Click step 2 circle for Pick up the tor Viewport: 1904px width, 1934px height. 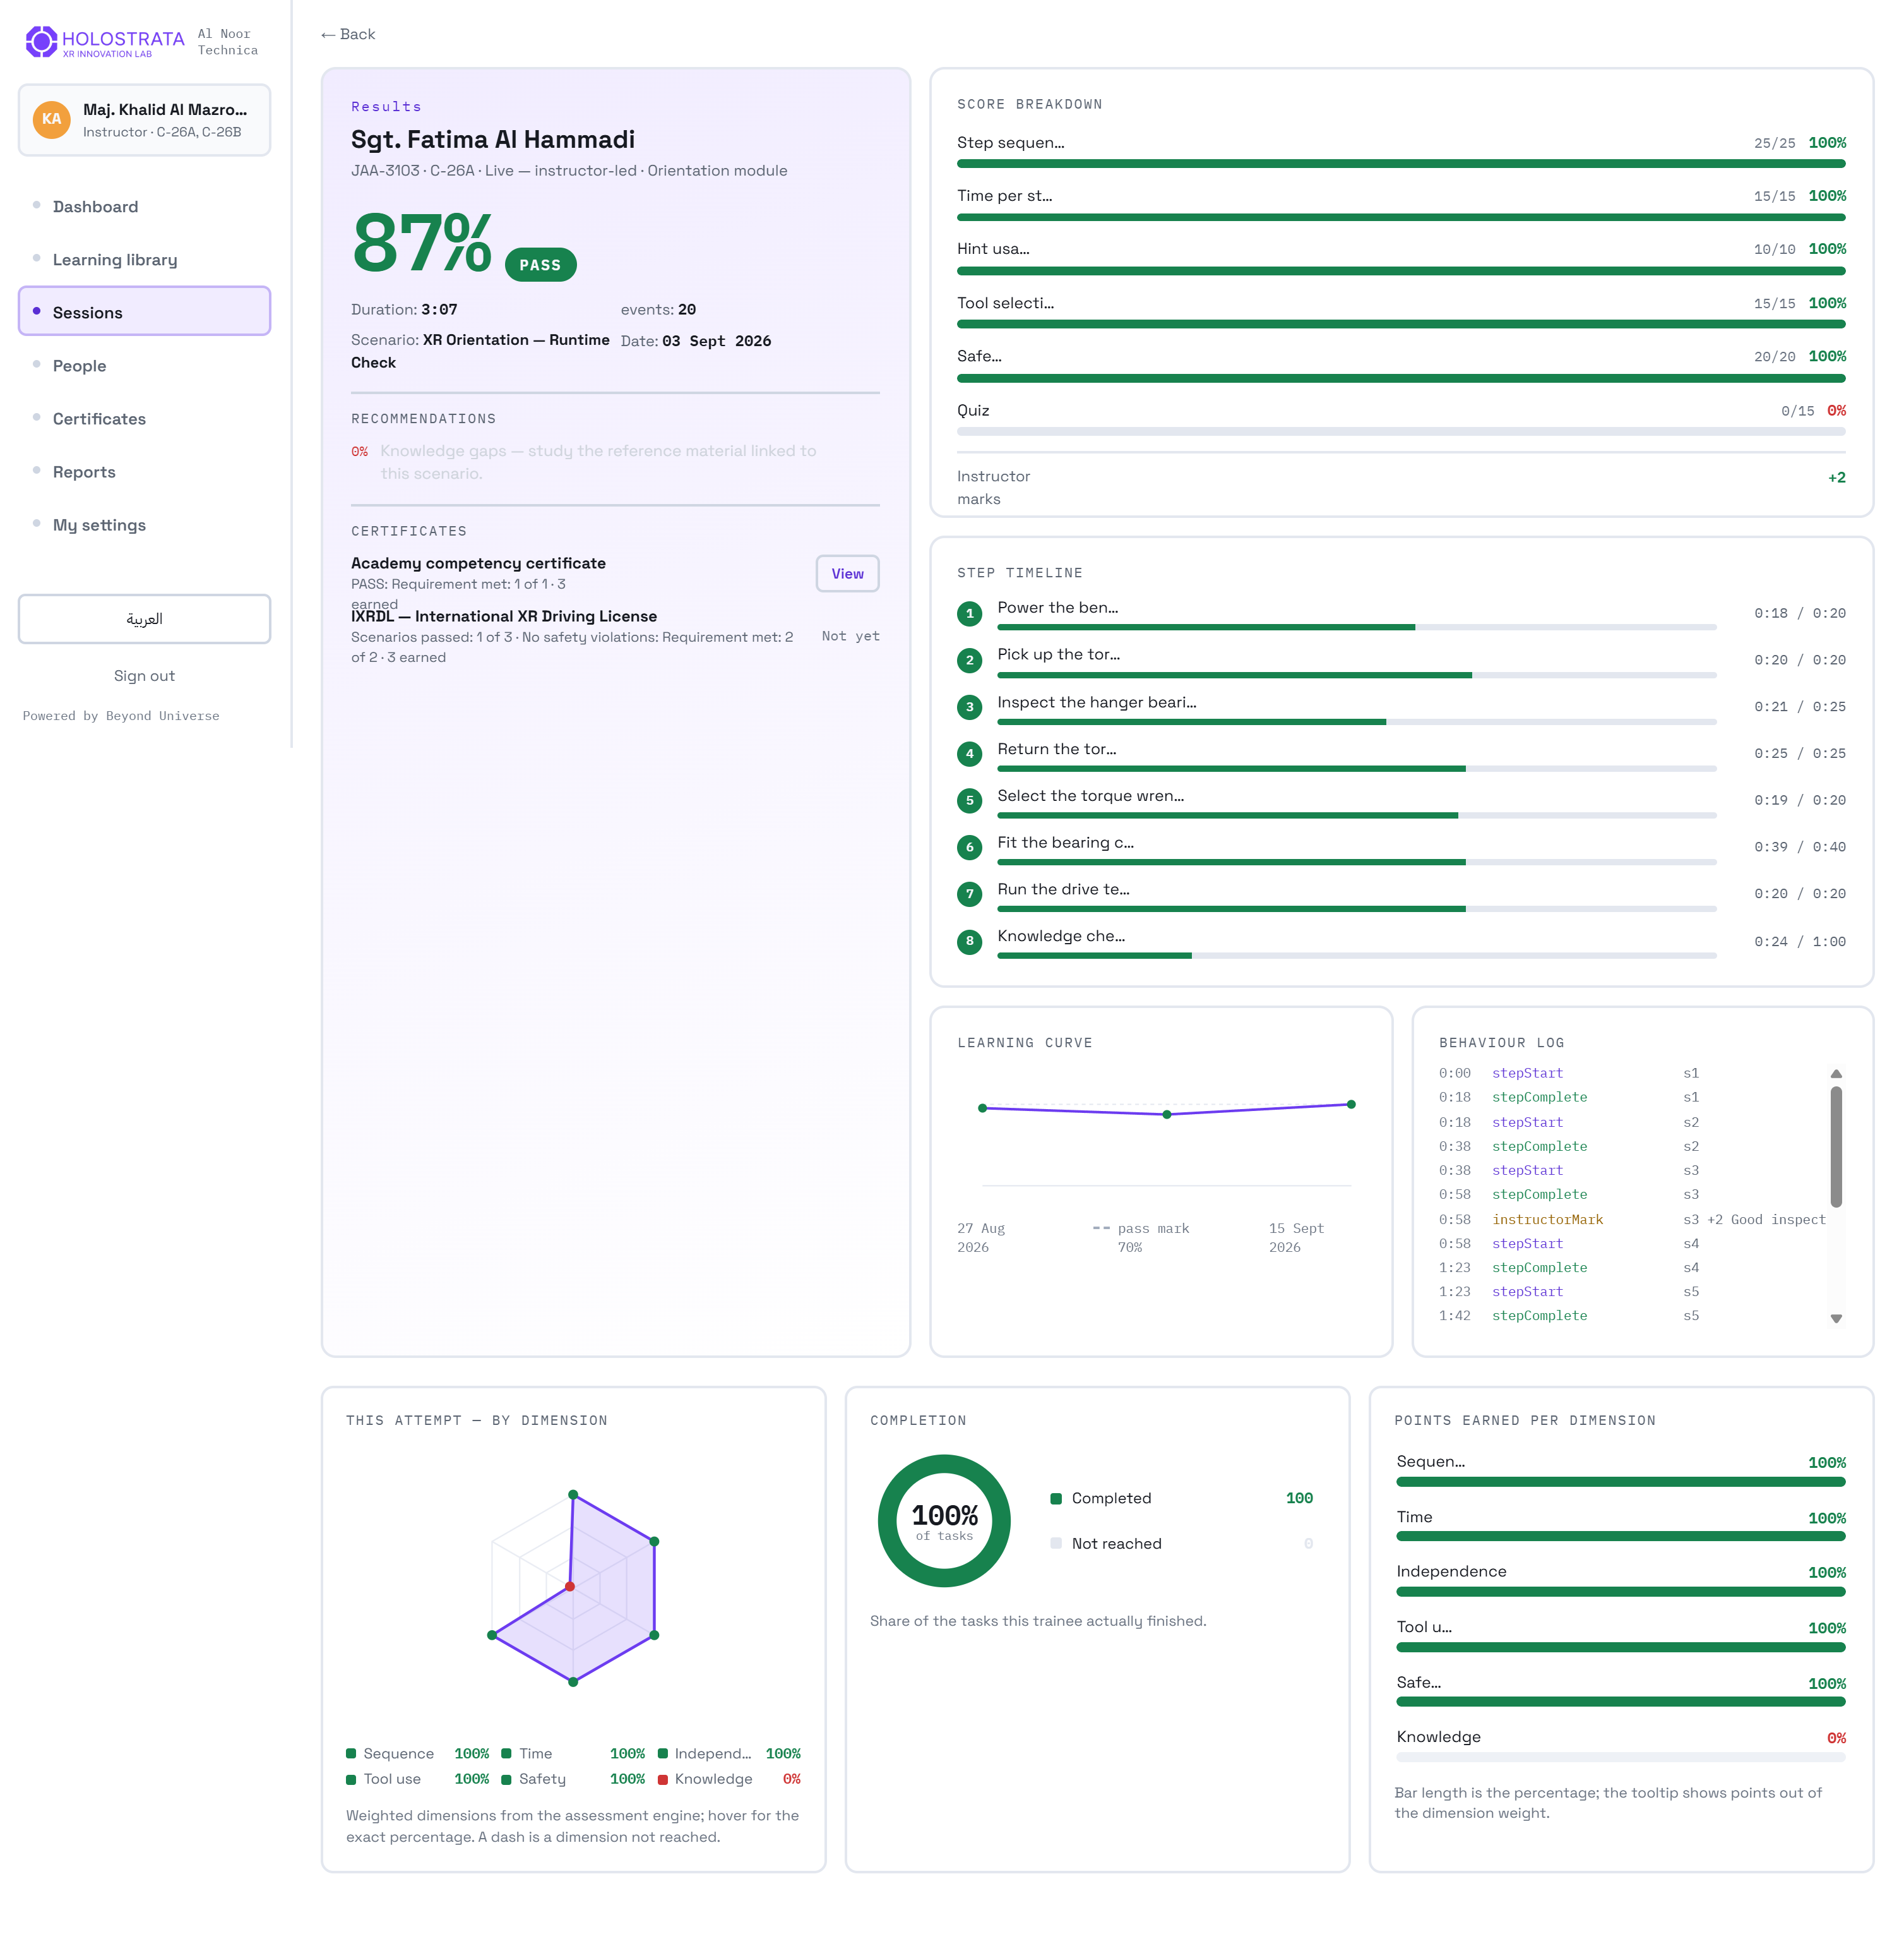point(969,660)
